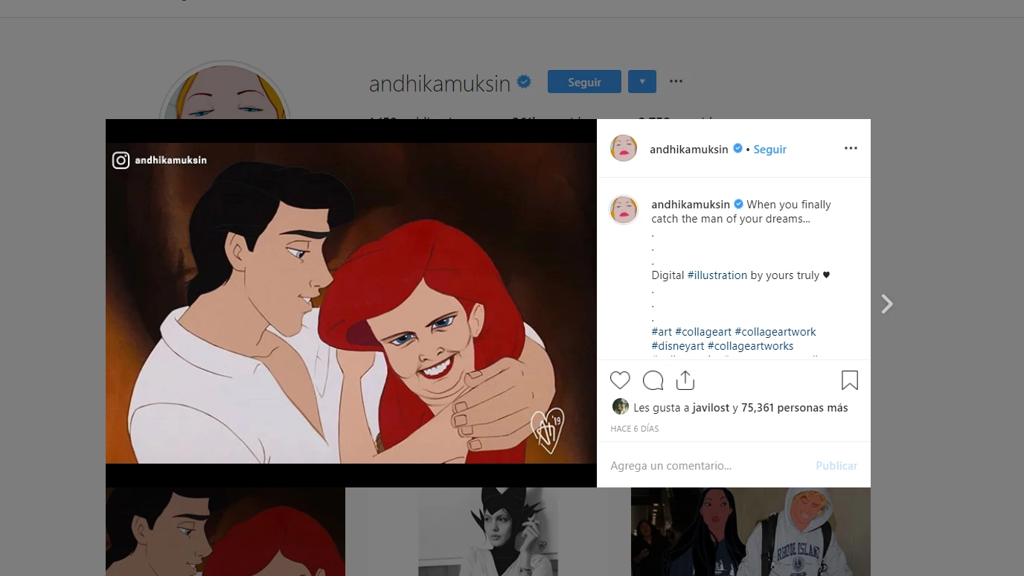
Task: Open the #illustration hashtag
Action: coord(717,275)
